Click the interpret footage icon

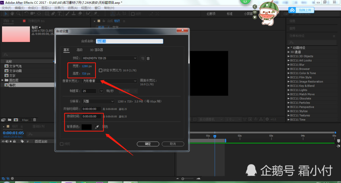[3, 120]
